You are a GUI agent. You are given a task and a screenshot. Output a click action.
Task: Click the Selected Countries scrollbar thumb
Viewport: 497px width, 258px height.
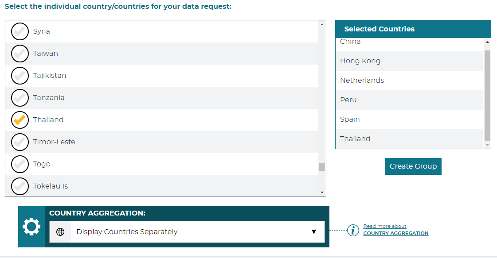[487, 95]
